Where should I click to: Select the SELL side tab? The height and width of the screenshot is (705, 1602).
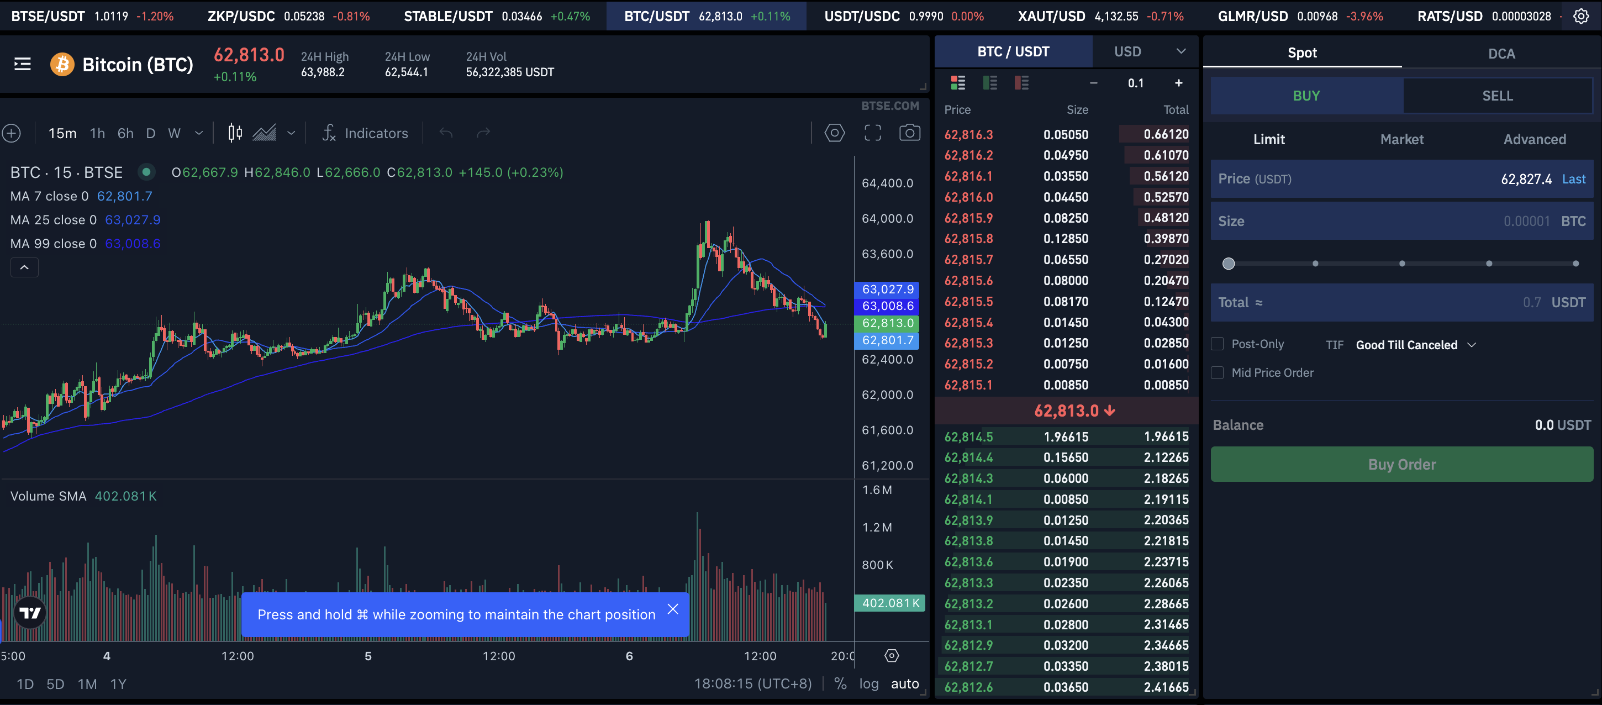pos(1498,96)
